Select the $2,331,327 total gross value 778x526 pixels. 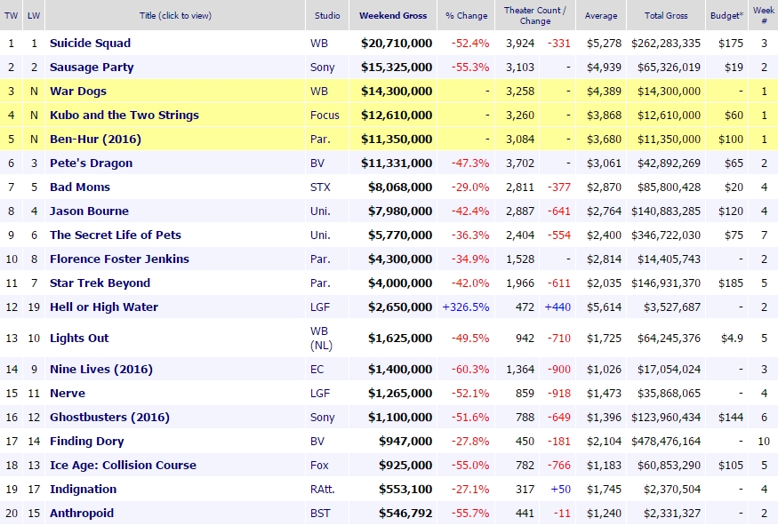tap(672, 513)
